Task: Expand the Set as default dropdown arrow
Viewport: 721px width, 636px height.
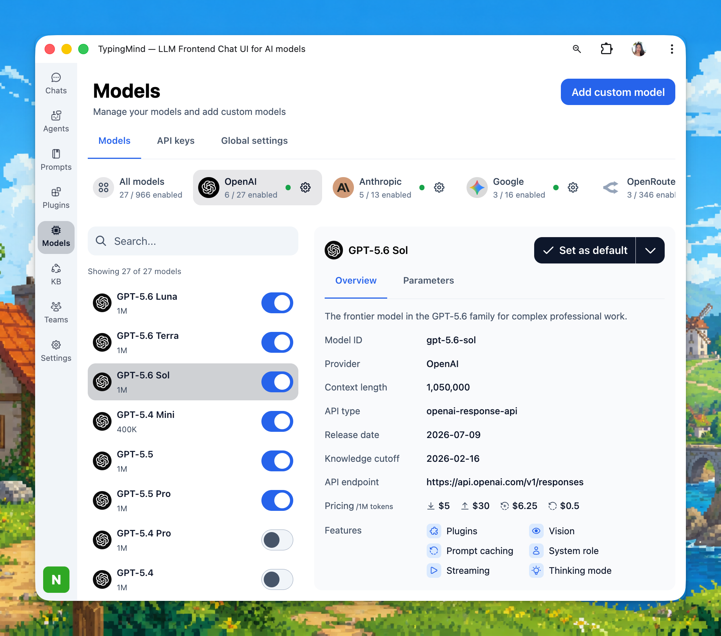Action: point(650,250)
